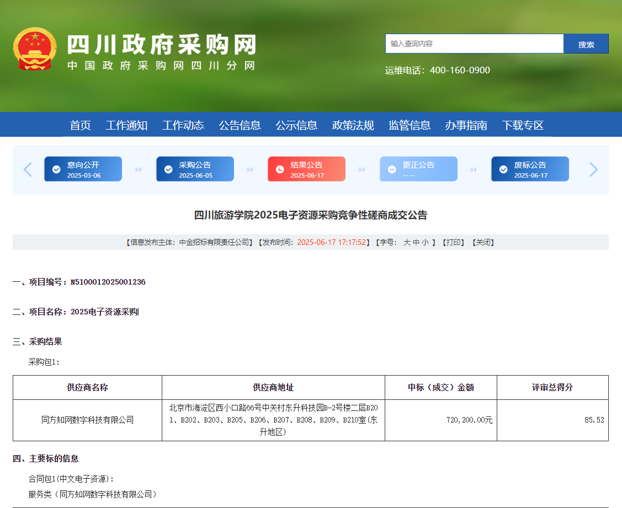622x508 pixels.
Task: Click the supplier address cell
Action: [273, 420]
